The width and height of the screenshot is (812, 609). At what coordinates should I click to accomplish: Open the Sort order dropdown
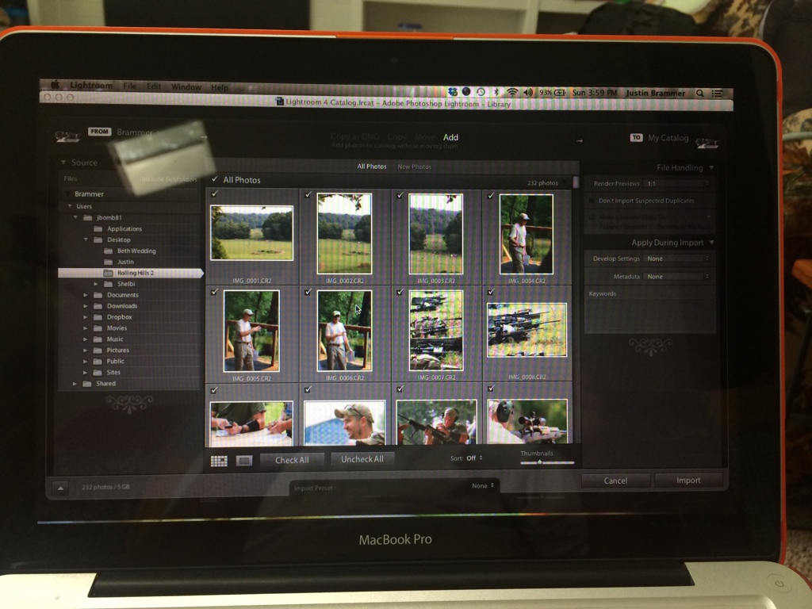[x=474, y=458]
